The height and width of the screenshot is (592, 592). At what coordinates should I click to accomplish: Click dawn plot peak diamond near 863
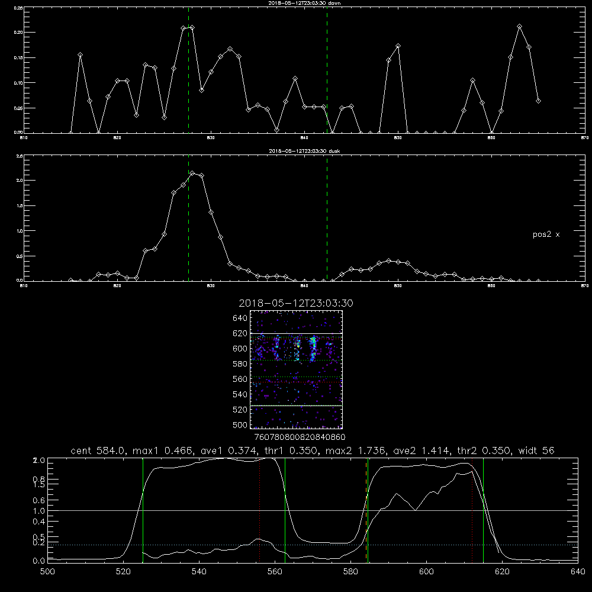pyautogui.click(x=520, y=27)
